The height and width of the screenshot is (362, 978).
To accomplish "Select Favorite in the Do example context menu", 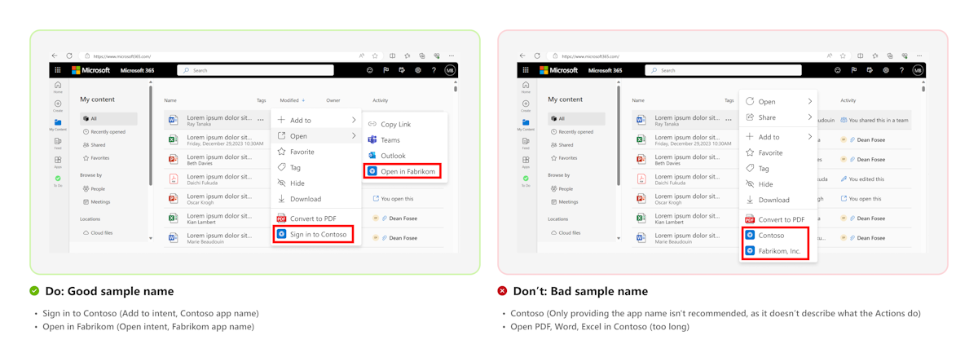I will coord(296,152).
